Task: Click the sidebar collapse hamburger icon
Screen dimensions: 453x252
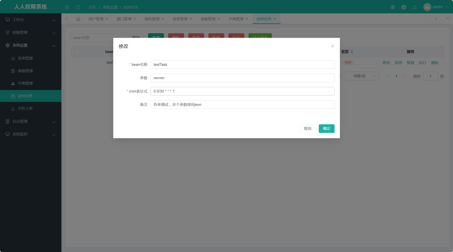Action: (67, 7)
